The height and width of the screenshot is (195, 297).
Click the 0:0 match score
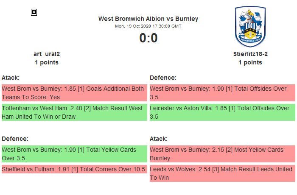point(148,38)
